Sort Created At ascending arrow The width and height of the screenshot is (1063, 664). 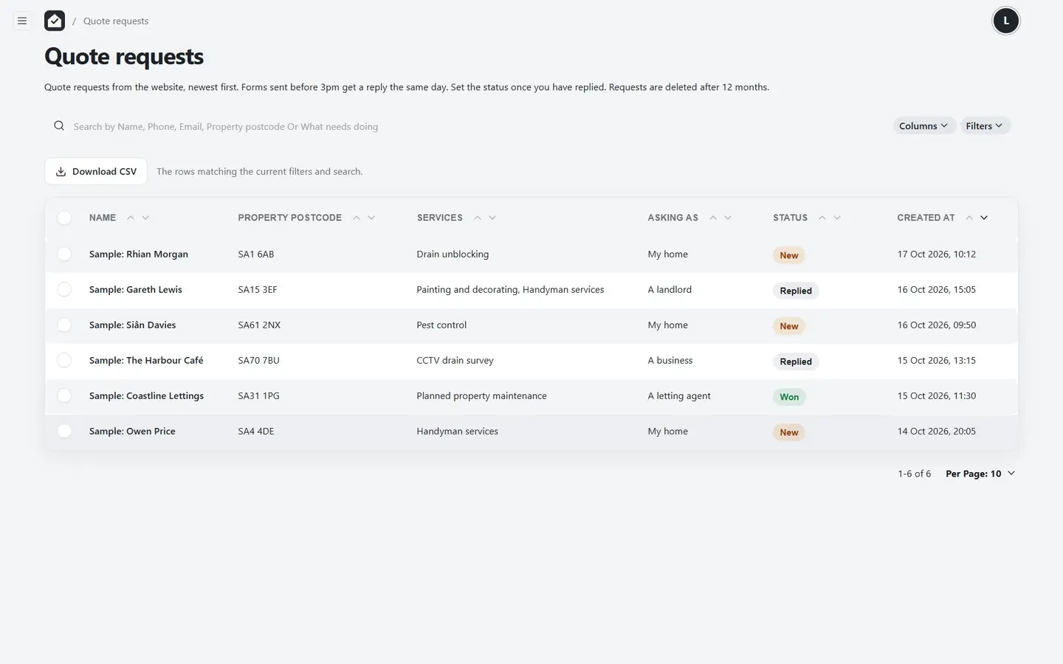point(969,218)
